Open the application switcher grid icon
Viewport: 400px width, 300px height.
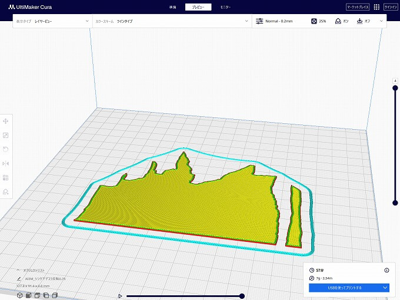(376, 7)
